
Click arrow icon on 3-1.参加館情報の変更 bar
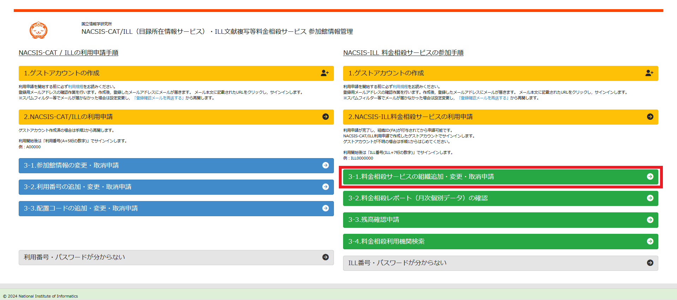click(325, 165)
